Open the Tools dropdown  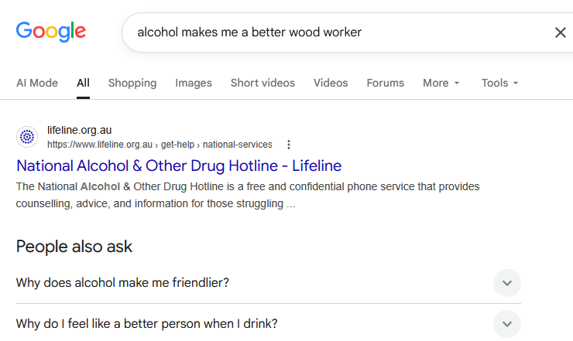point(499,83)
